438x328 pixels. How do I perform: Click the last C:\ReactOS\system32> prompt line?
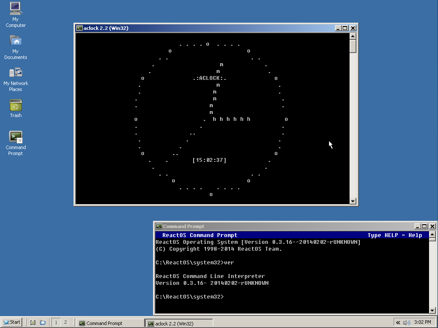click(x=190, y=297)
